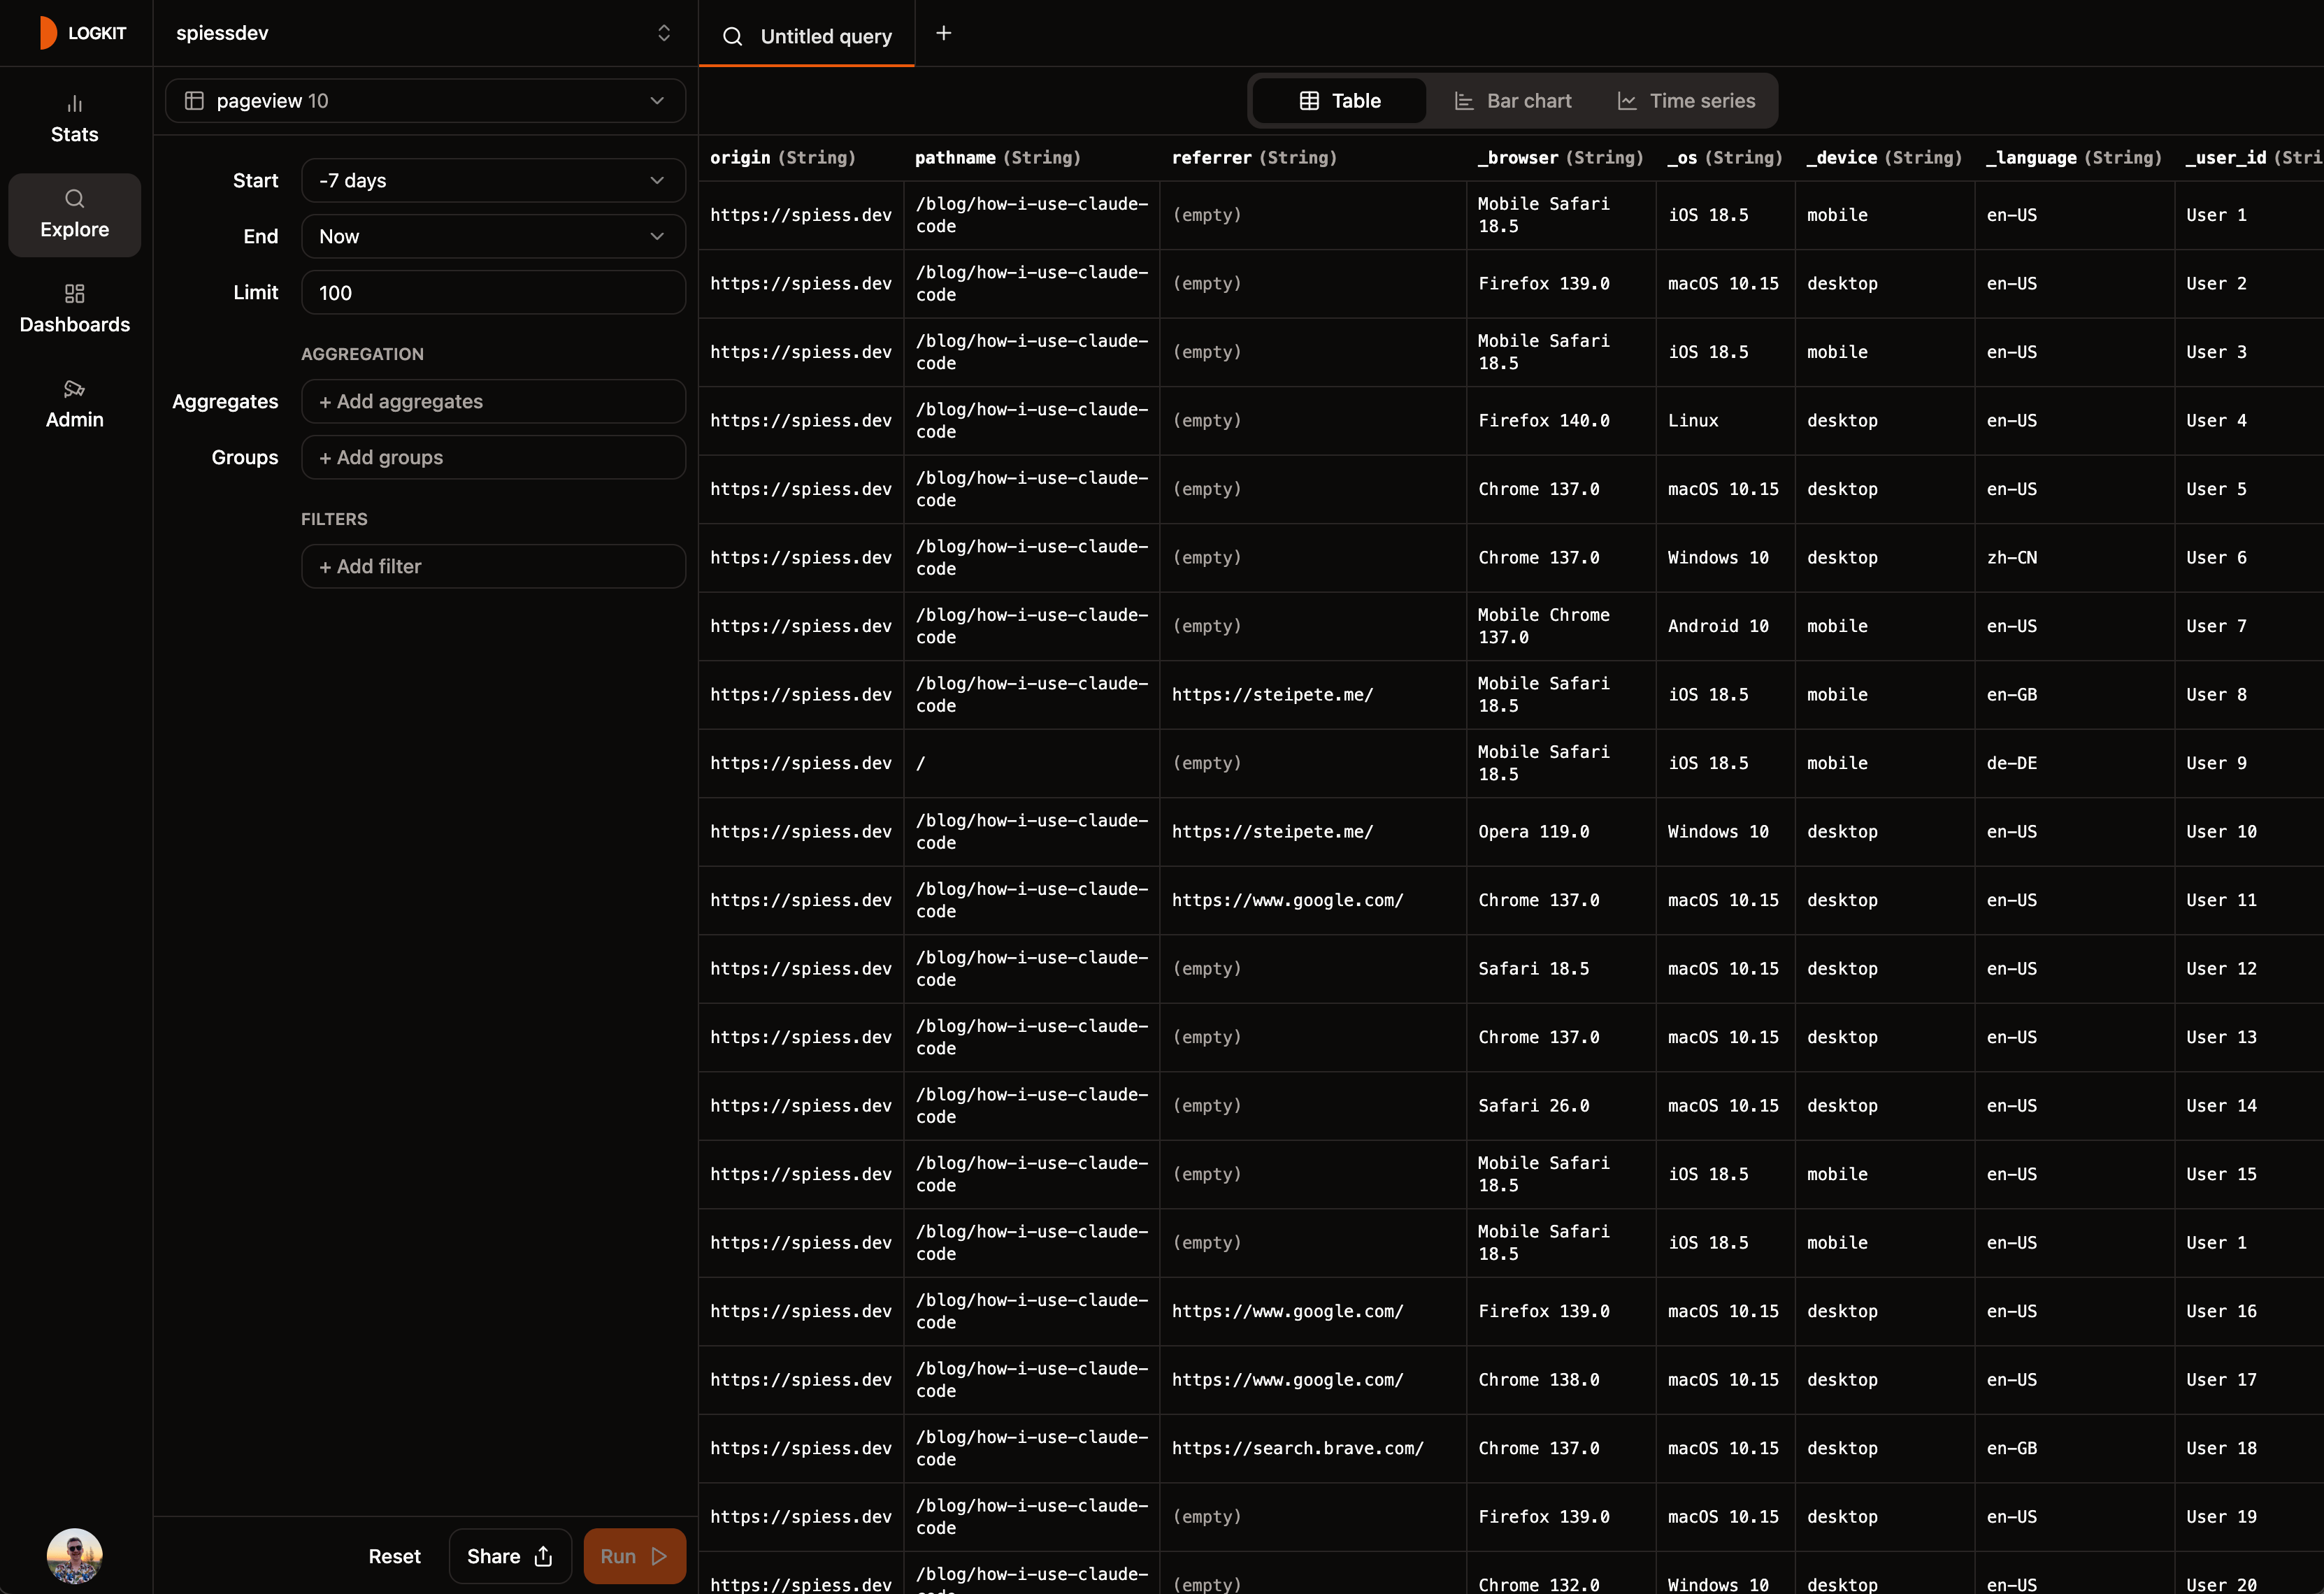Viewport: 2324px width, 1594px height.
Task: Switch results to Bar chart view
Action: pos(1513,100)
